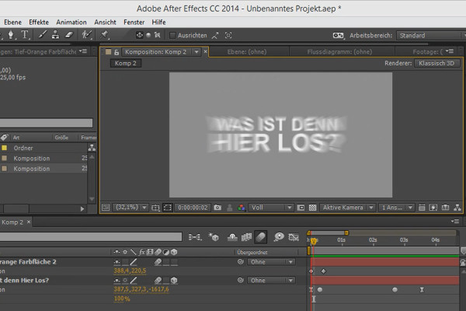Close the Komp 2 timeline tab
Image resolution: width=466 pixels, height=311 pixels.
(29, 222)
